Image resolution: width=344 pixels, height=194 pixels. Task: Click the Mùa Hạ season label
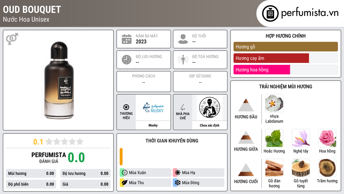188,173
